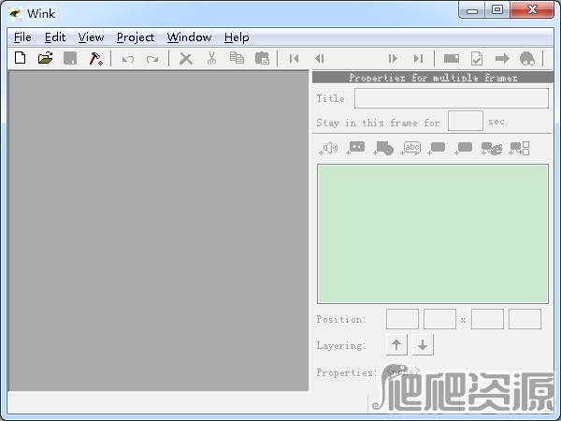Jump to first frame icon
This screenshot has width=561, height=421.
[294, 58]
